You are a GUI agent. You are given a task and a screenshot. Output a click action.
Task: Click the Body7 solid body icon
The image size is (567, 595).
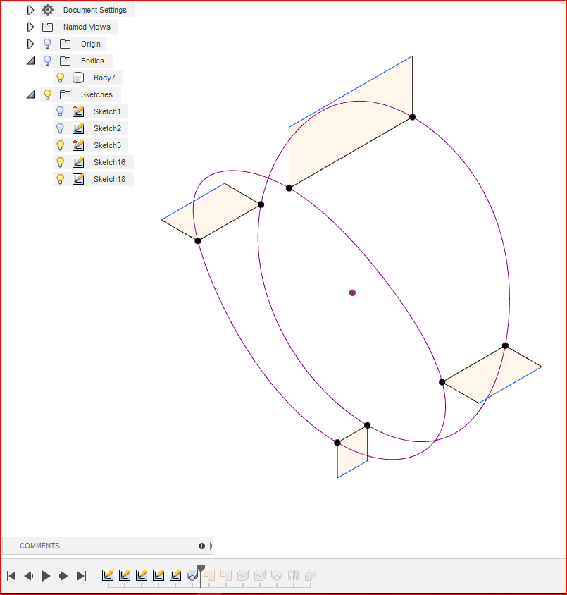pyautogui.click(x=78, y=78)
